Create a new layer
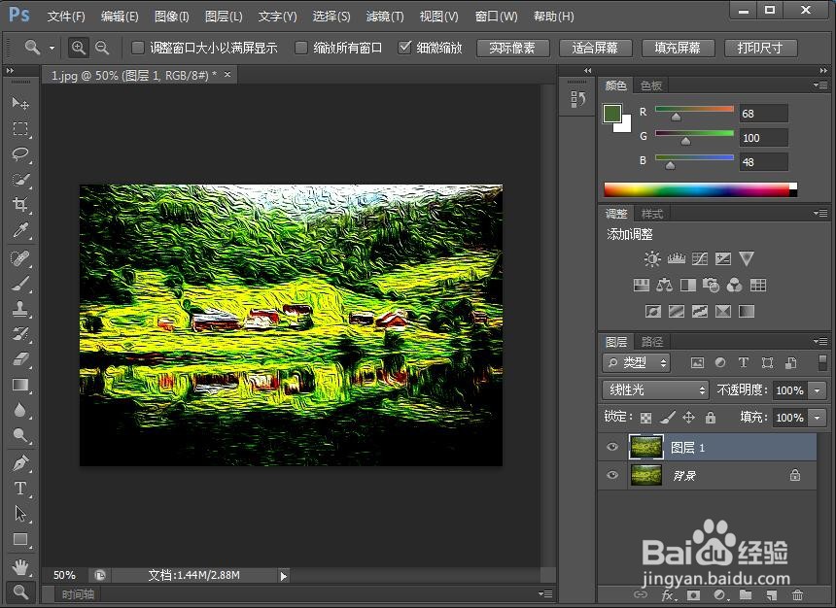The image size is (836, 608). point(771,594)
